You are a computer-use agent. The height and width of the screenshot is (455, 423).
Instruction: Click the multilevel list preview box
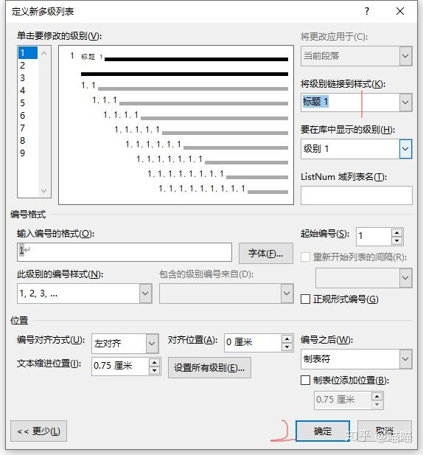coord(176,125)
